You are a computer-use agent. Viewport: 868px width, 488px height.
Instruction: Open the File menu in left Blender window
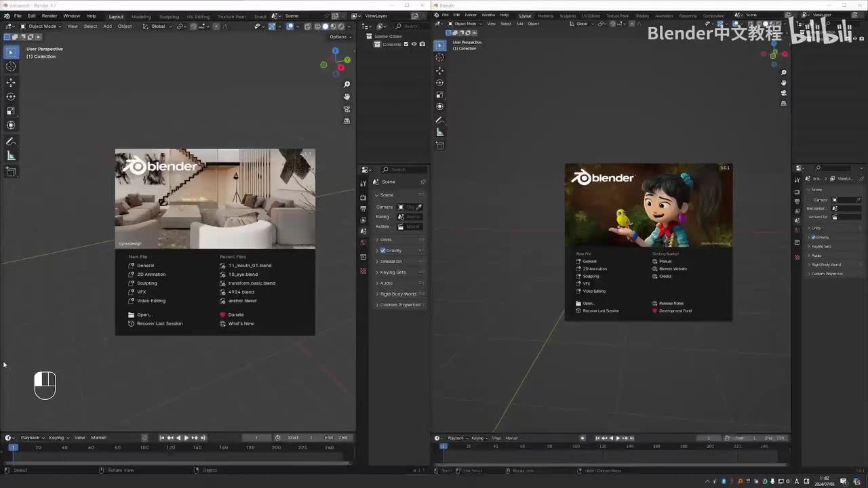(x=18, y=16)
